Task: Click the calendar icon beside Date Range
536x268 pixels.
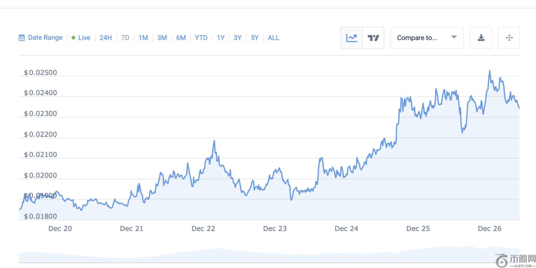Action: (x=22, y=38)
